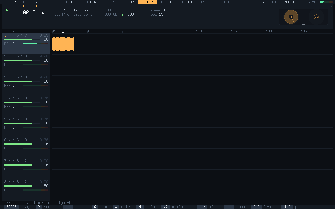This screenshot has width=335, height=209.
Task: Open the F5 OPERATOR tab
Action: [122, 2]
